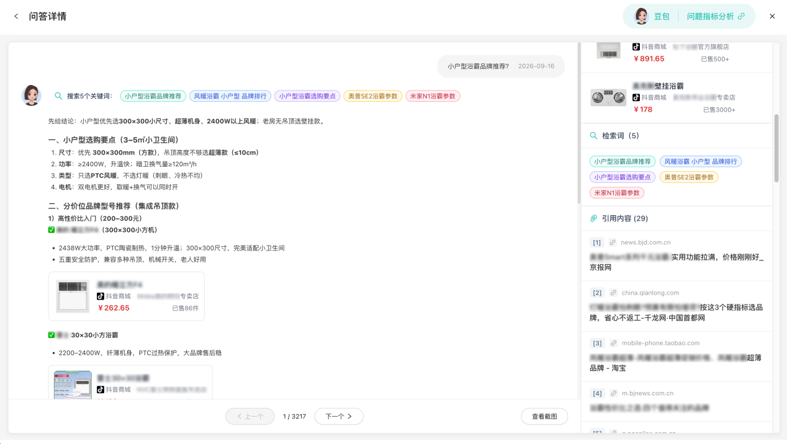Open 壁挂浴霸 product thumbnail in sidebar
This screenshot has height=444, width=787.
click(608, 97)
